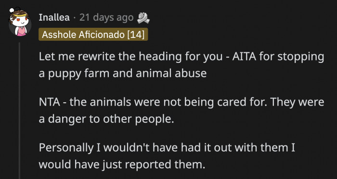
Task: Click the word "Personally" in the last paragraph
Action: pos(66,148)
